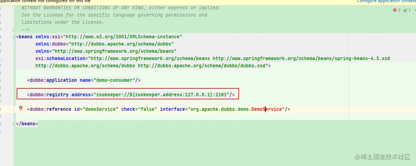Viewport: 416px width, 166px height.
Task: Click the error bulb beside dubbo:reference line
Action: pyautogui.click(x=21, y=108)
